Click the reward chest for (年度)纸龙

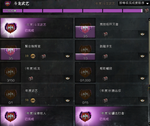pyautogui.click(x=31, y=78)
